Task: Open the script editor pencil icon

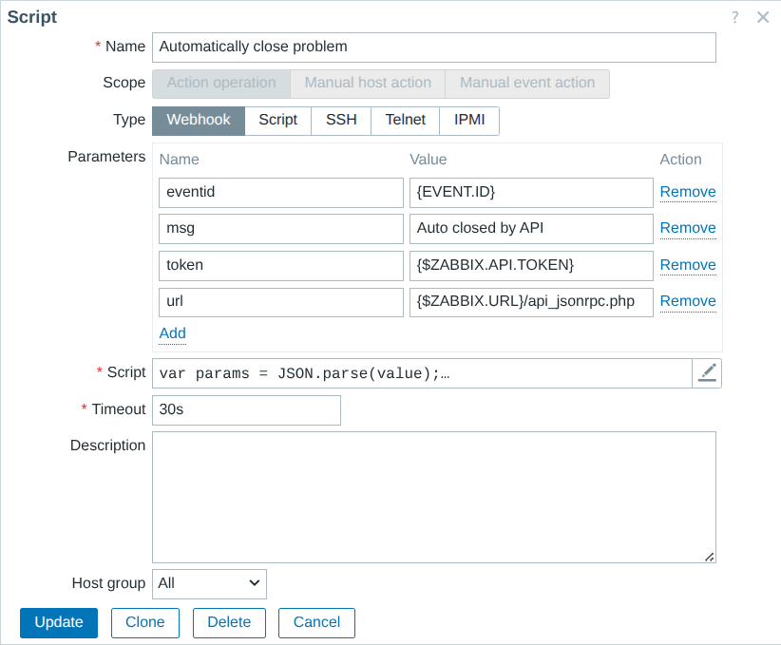Action: 707,373
